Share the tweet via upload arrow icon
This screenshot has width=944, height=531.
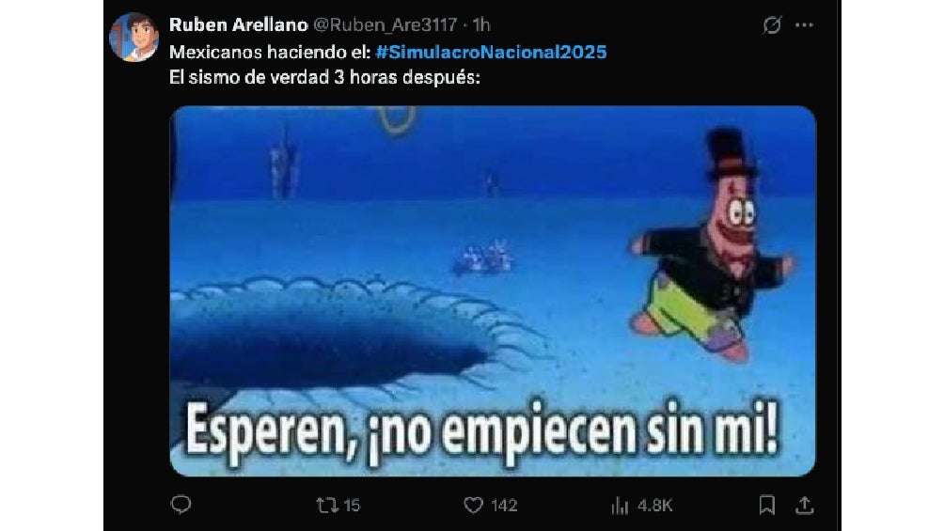(804, 505)
